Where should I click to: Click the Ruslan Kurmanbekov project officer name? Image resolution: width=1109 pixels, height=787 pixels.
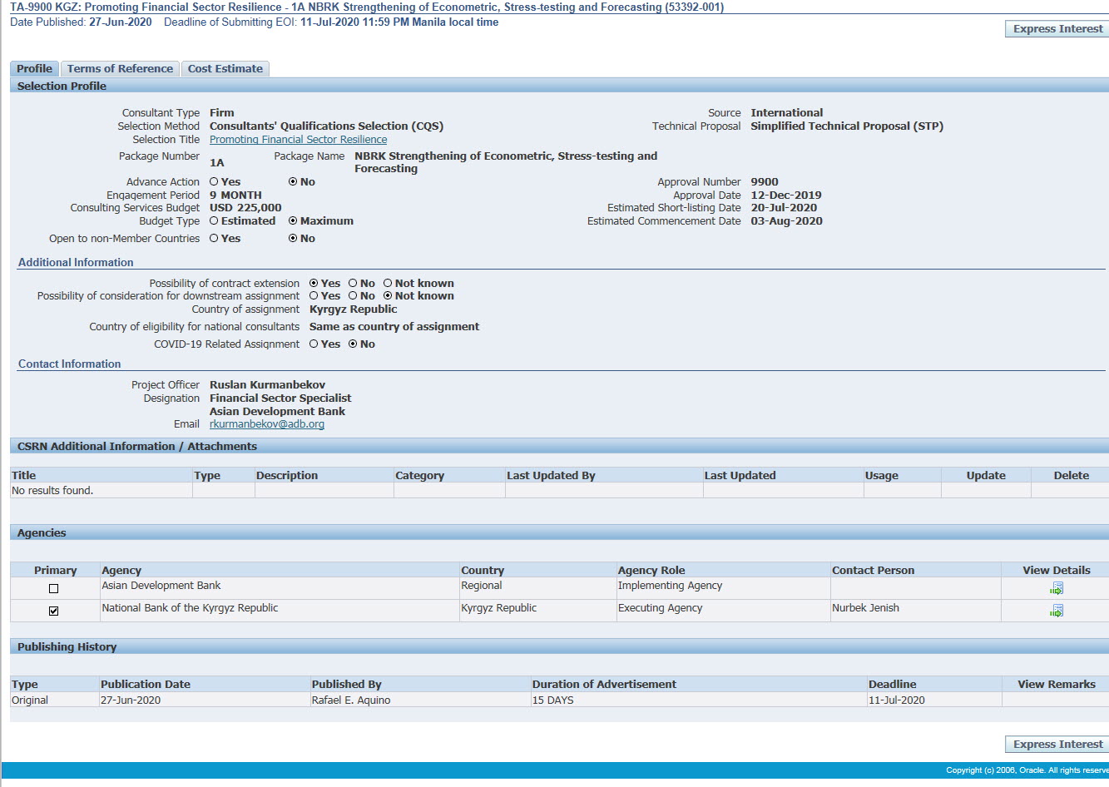click(267, 385)
